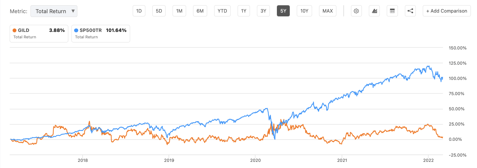Switch to YTD range
Viewport: 477px width, 168px height.
222,11
